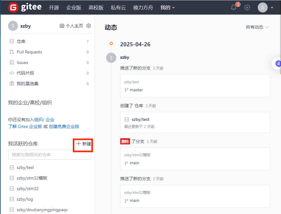Click the 组织 link
Image resolution: width=281 pixels, height=214 pixels.
tap(38, 120)
